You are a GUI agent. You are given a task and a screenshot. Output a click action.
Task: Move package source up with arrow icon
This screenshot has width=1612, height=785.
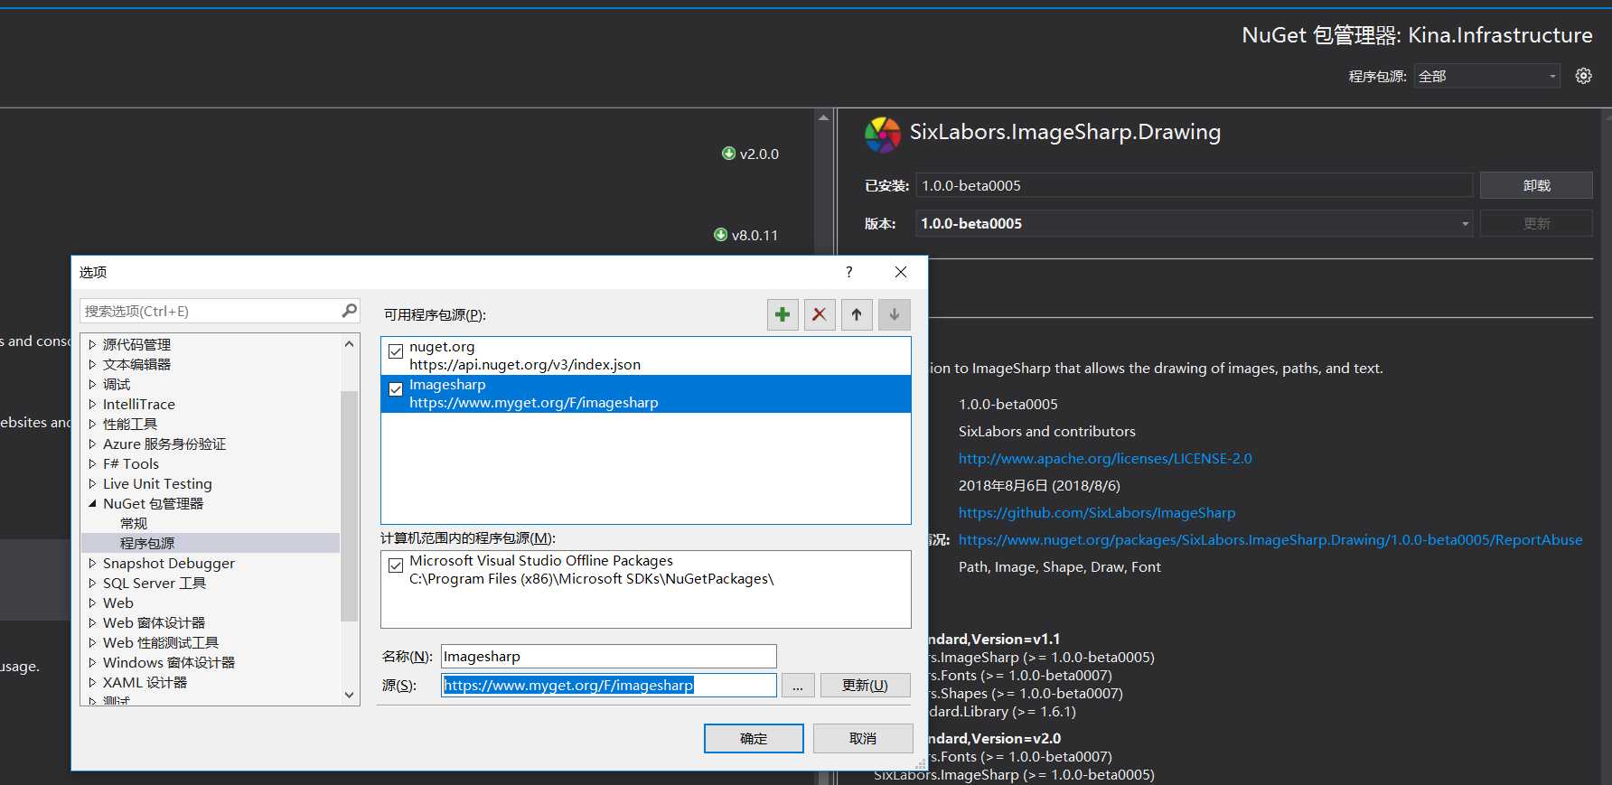click(857, 314)
